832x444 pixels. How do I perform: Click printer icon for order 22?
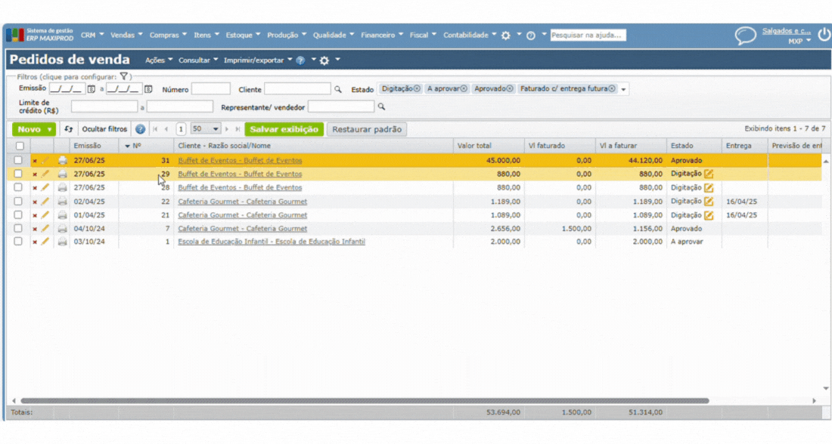pos(63,202)
